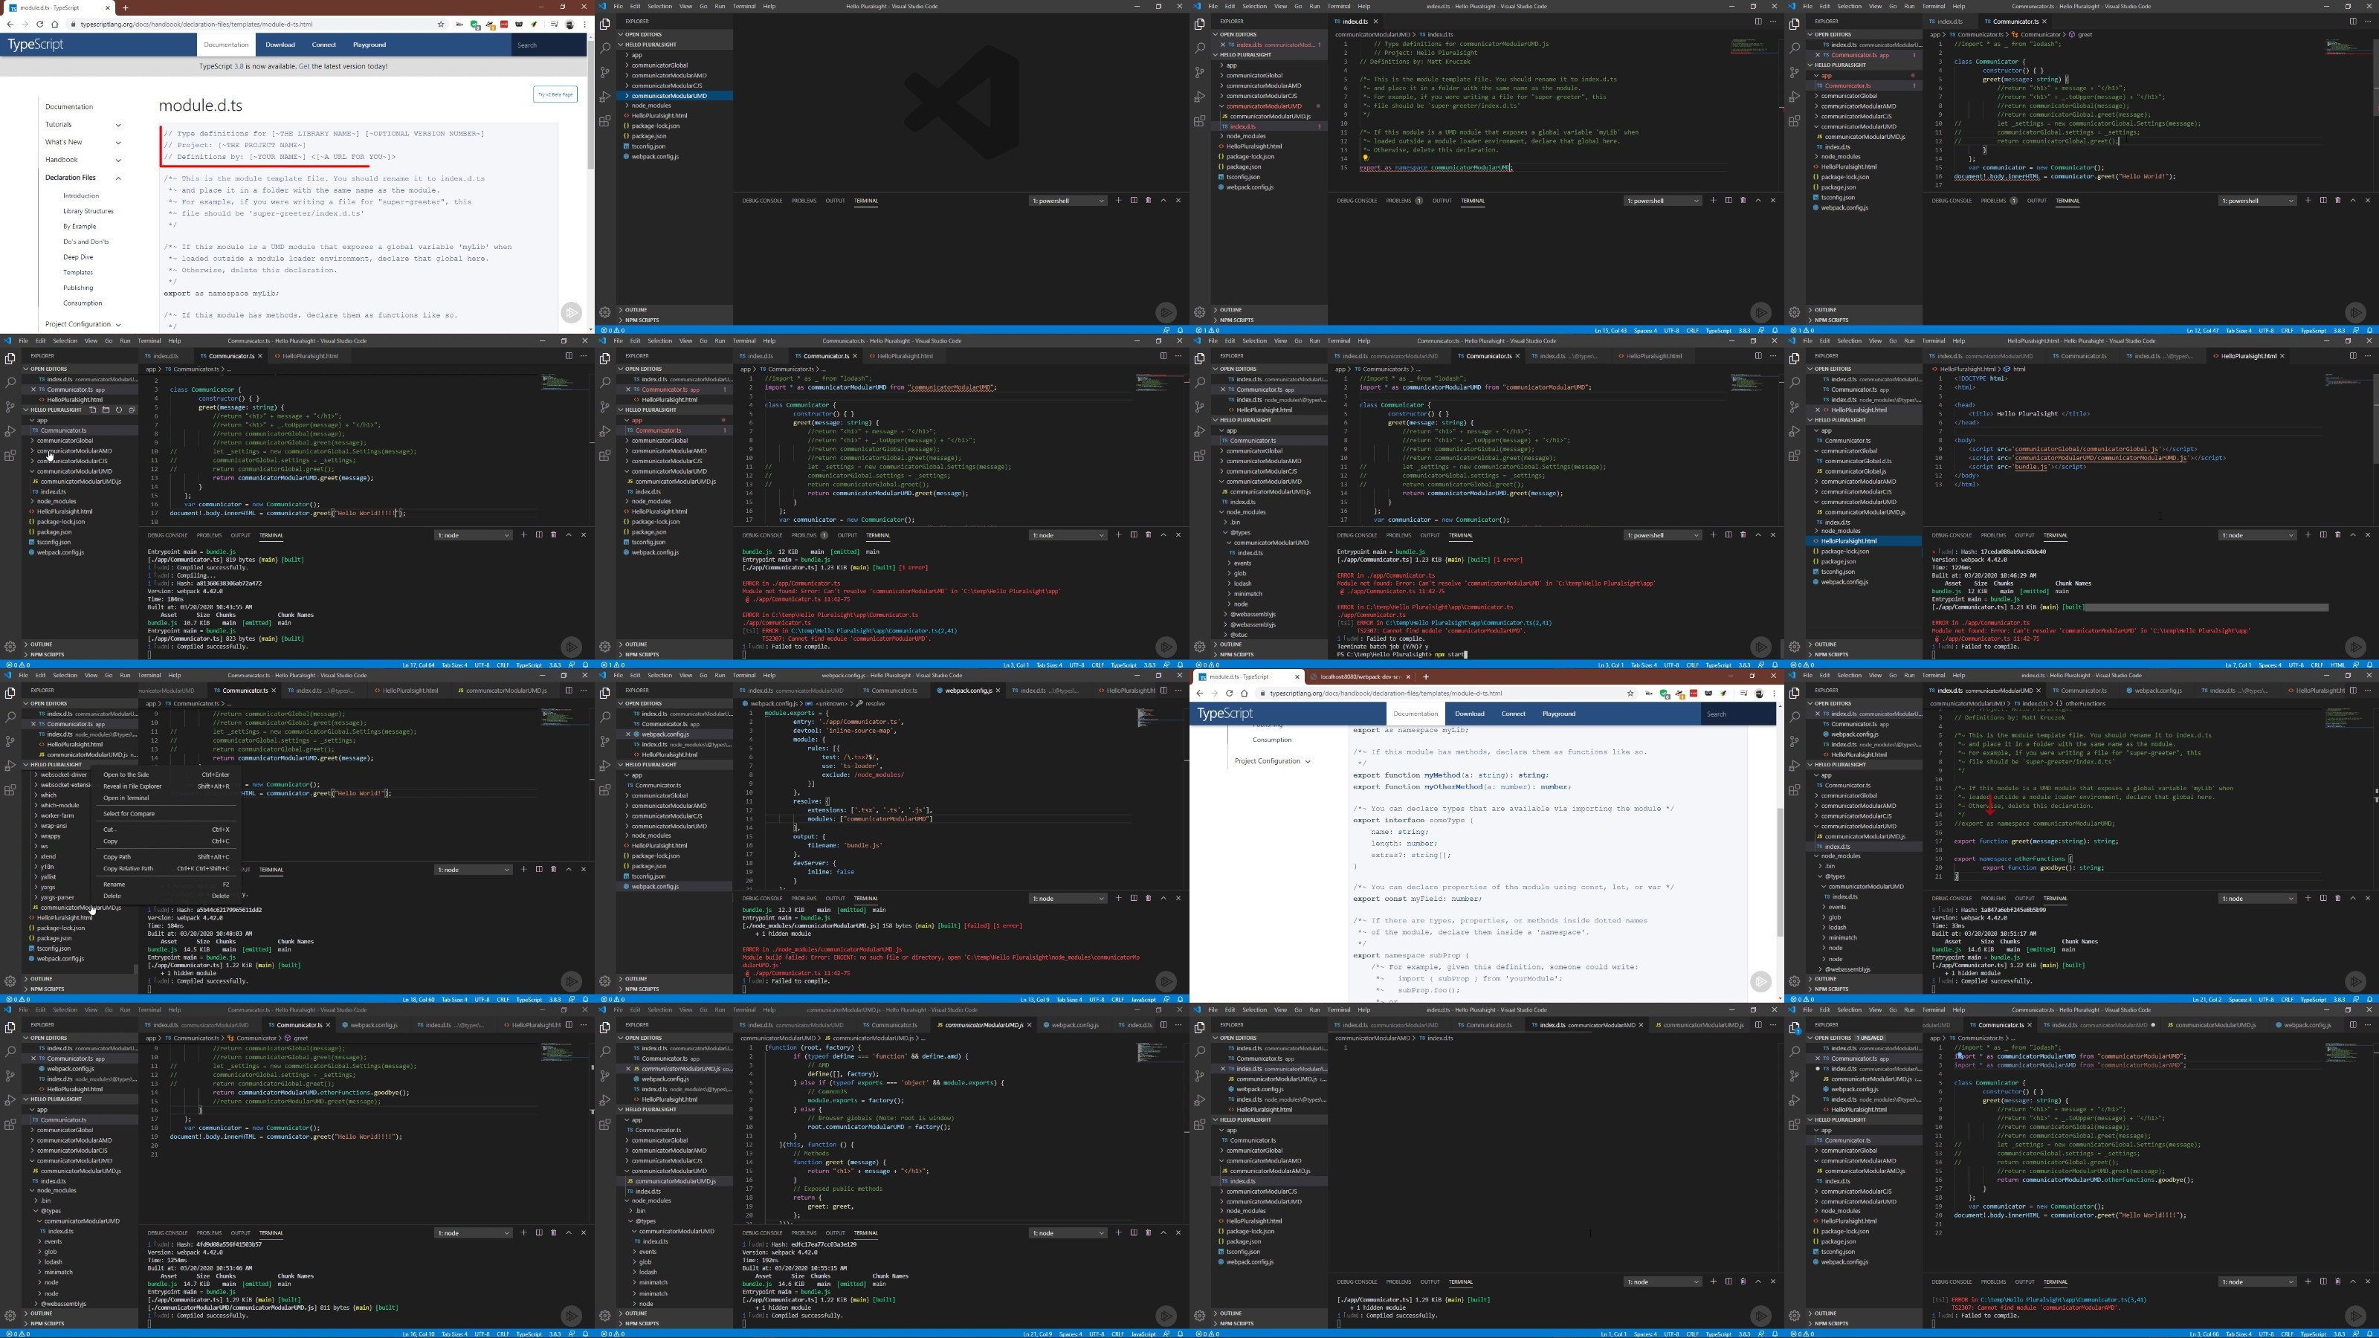2379x1338 pixels.
Task: Click kill terminal trash in the empty VS Code window
Action: (1148, 201)
